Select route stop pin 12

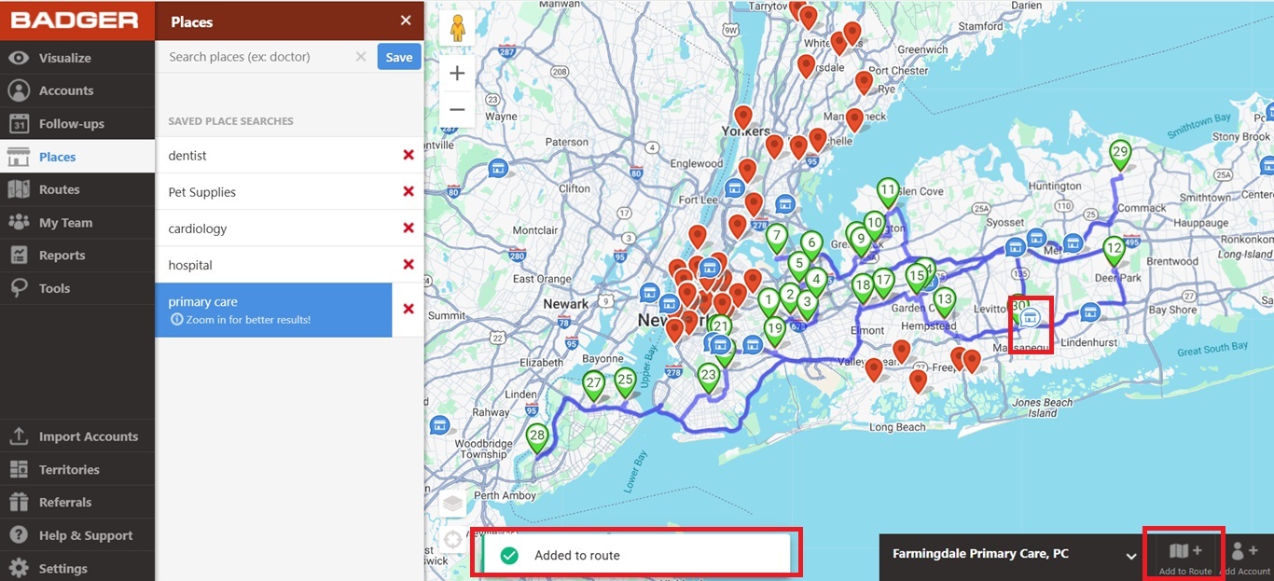tap(1114, 251)
